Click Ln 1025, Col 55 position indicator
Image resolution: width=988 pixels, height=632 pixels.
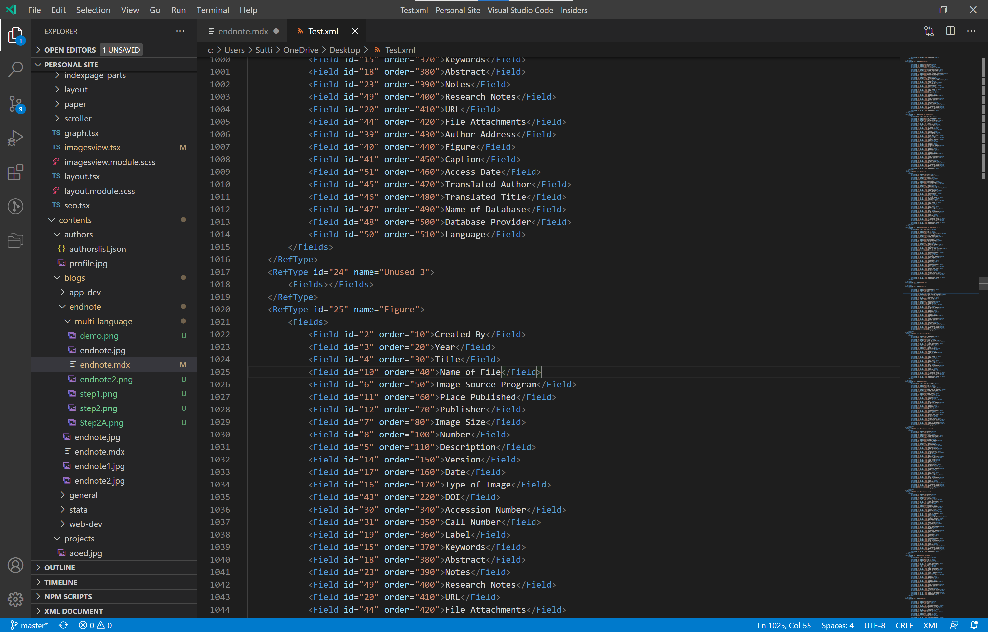point(784,625)
